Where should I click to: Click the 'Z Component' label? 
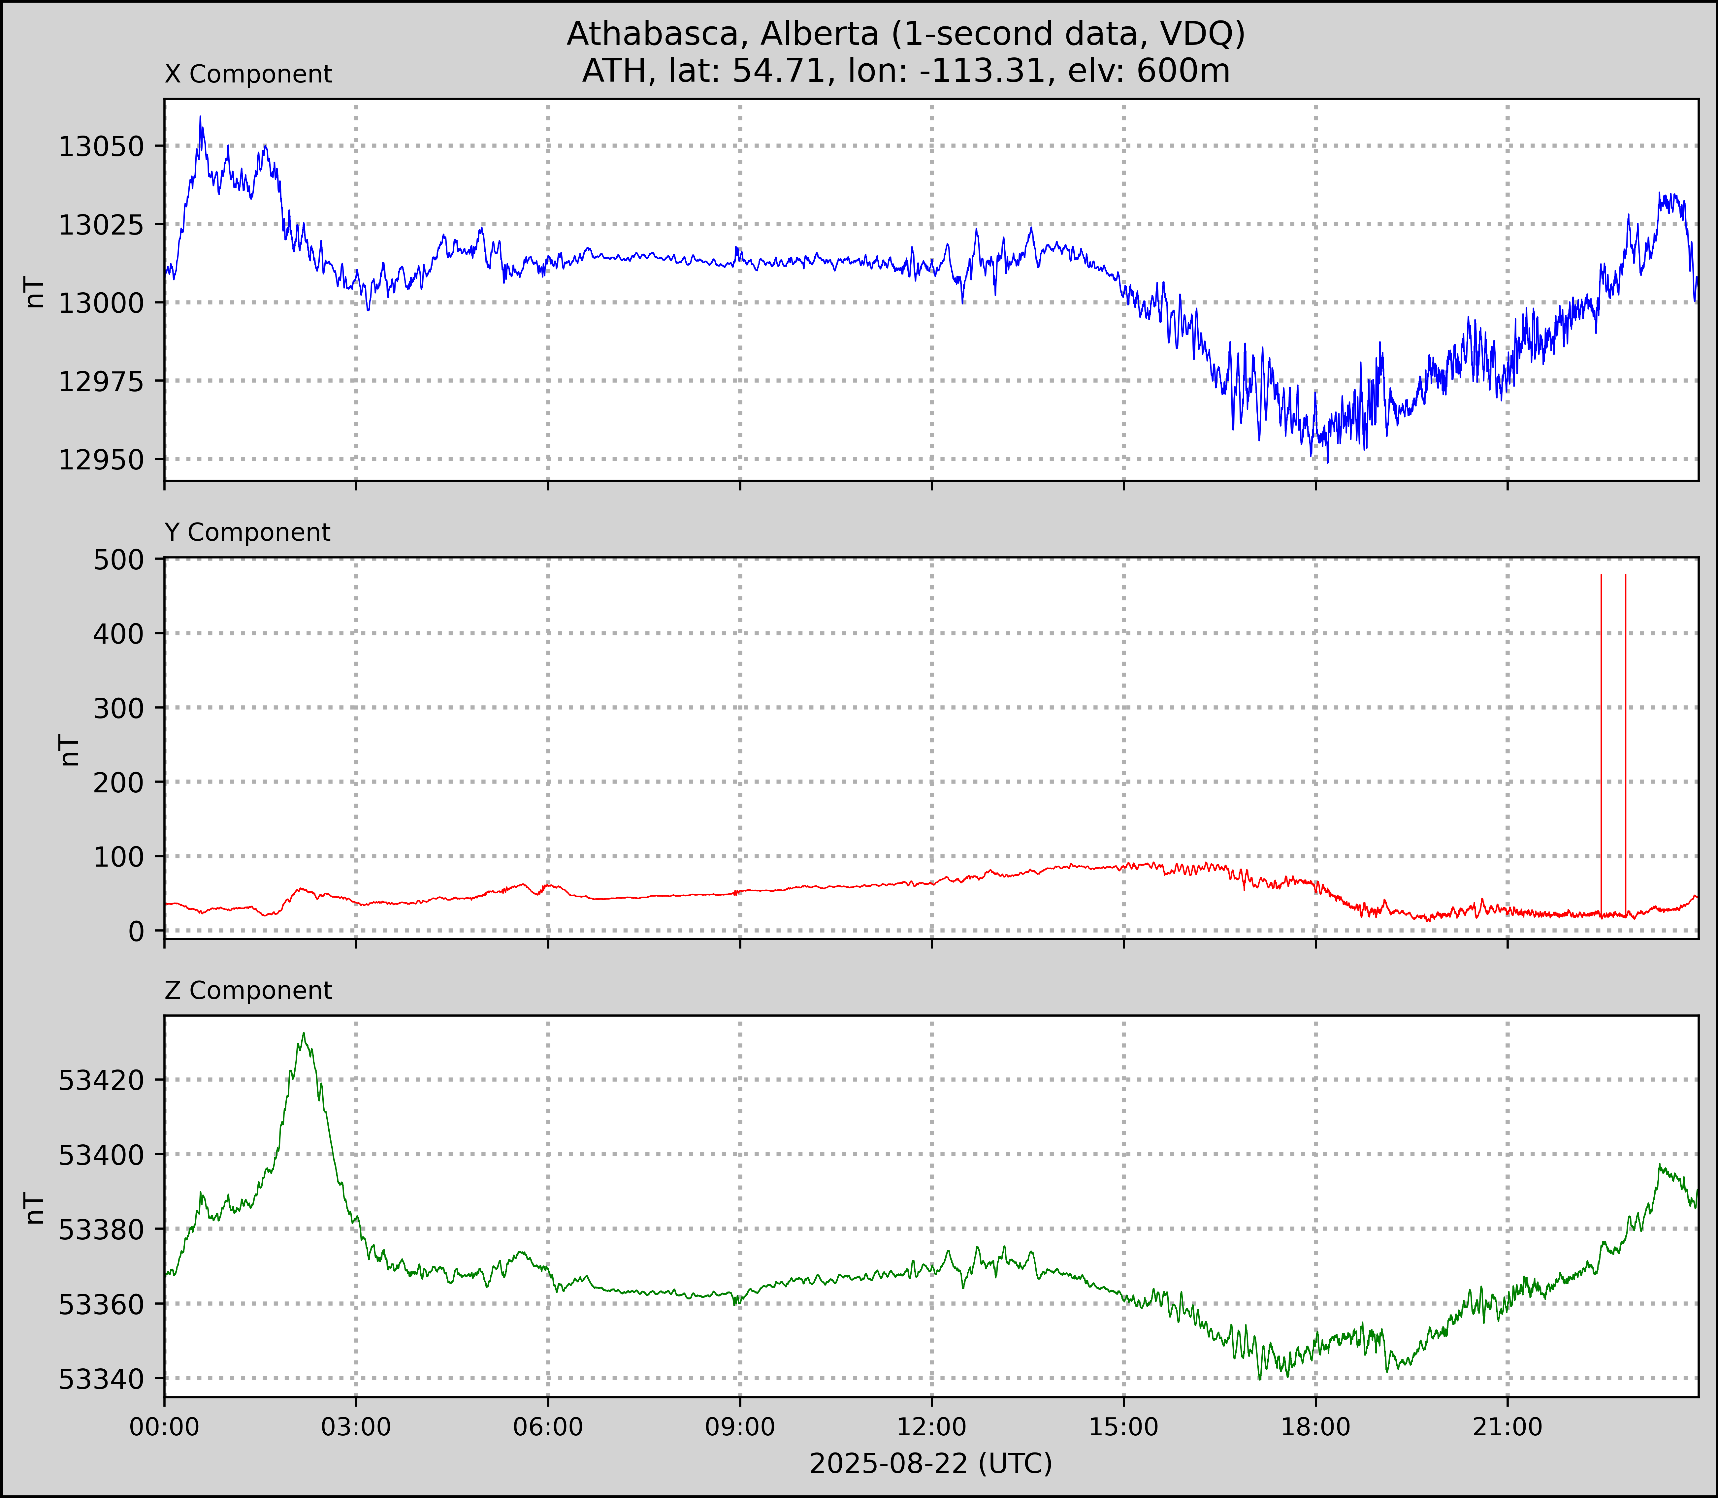248,991
